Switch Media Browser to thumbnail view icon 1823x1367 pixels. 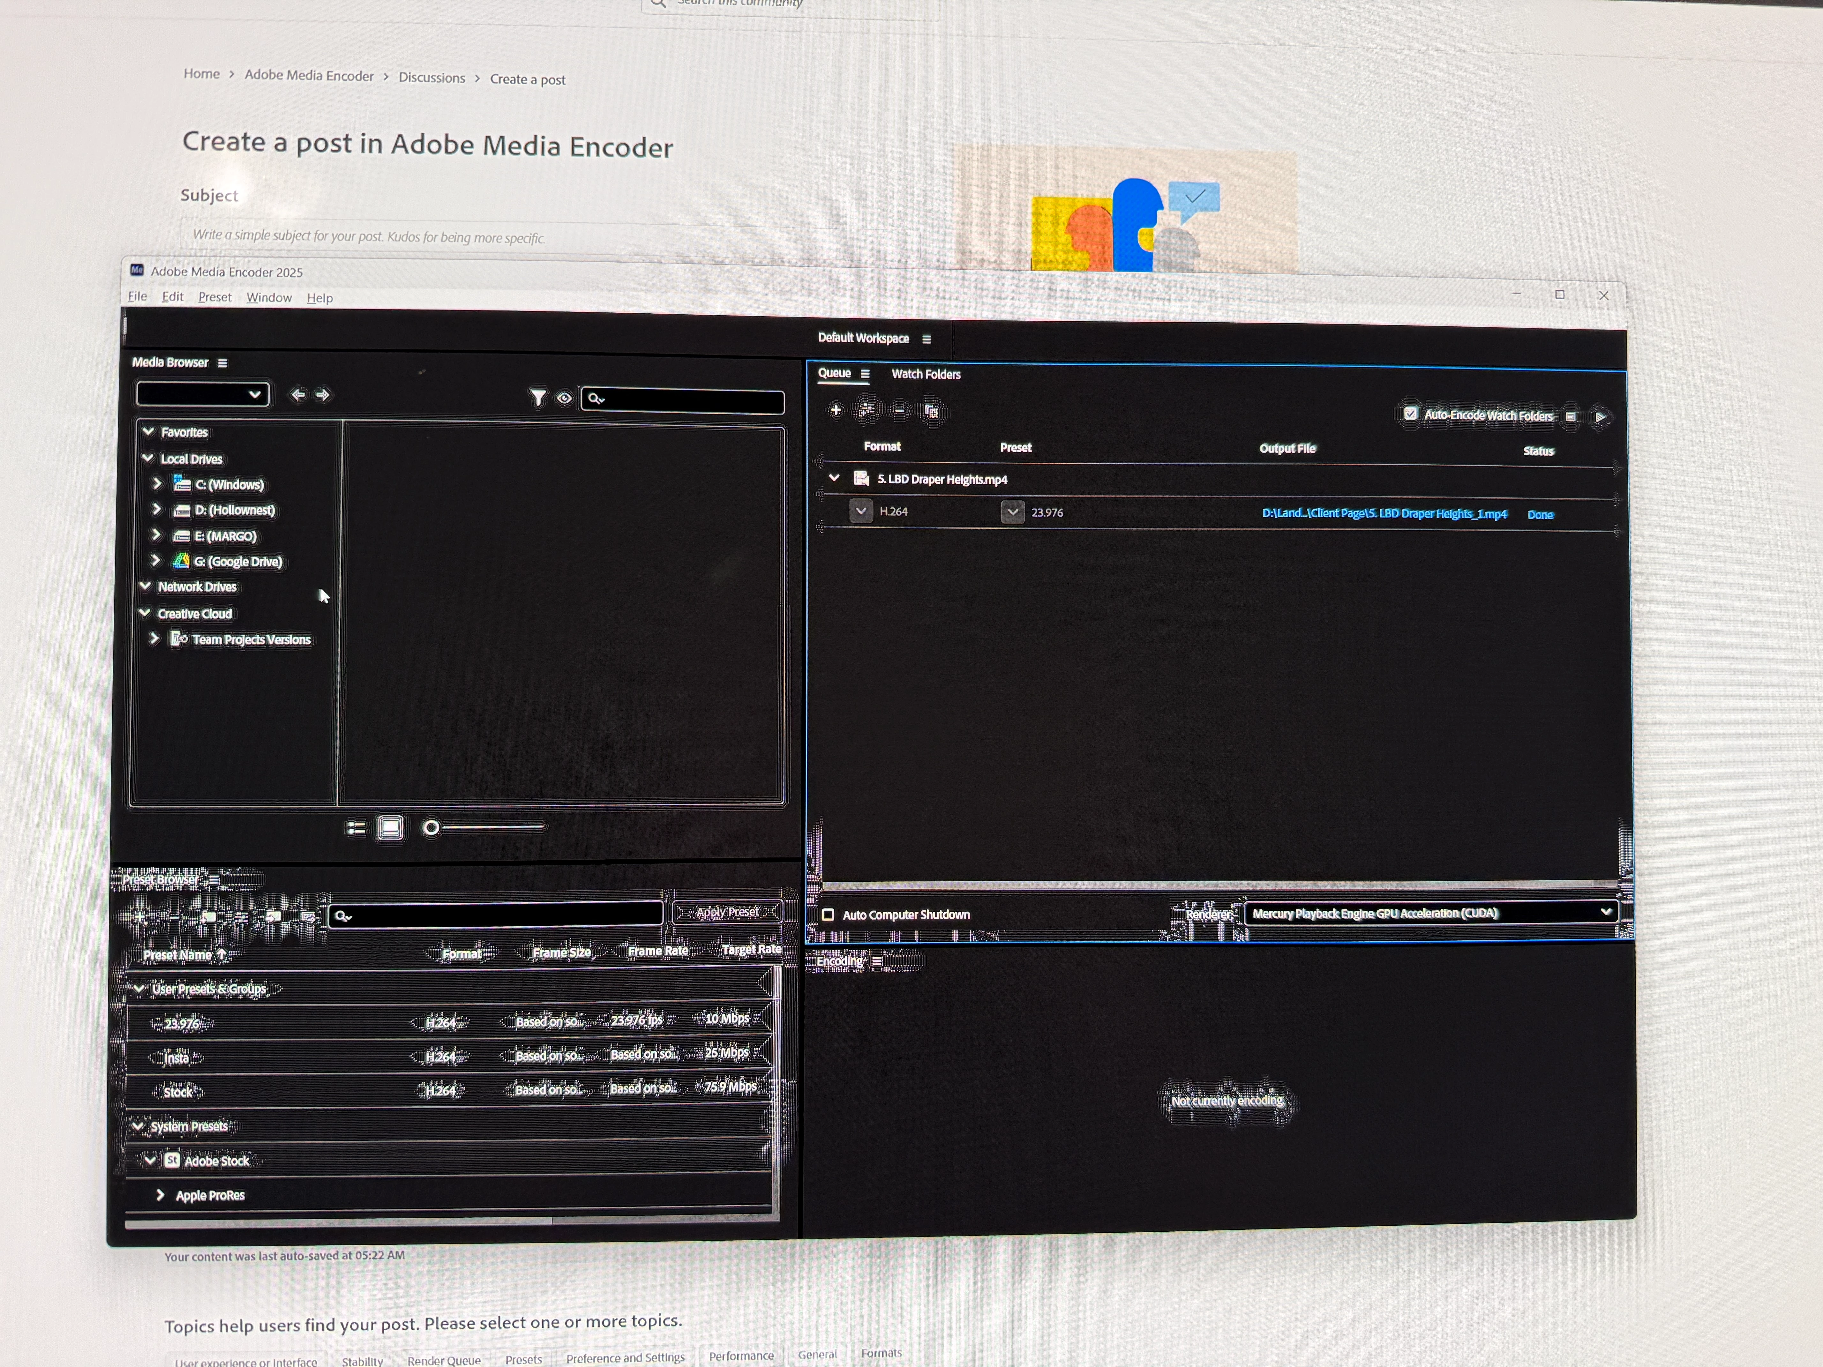click(x=391, y=827)
